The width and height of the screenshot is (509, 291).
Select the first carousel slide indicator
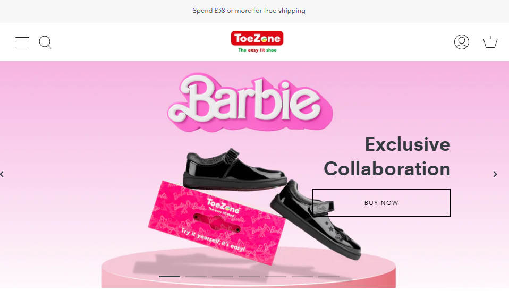169,277
